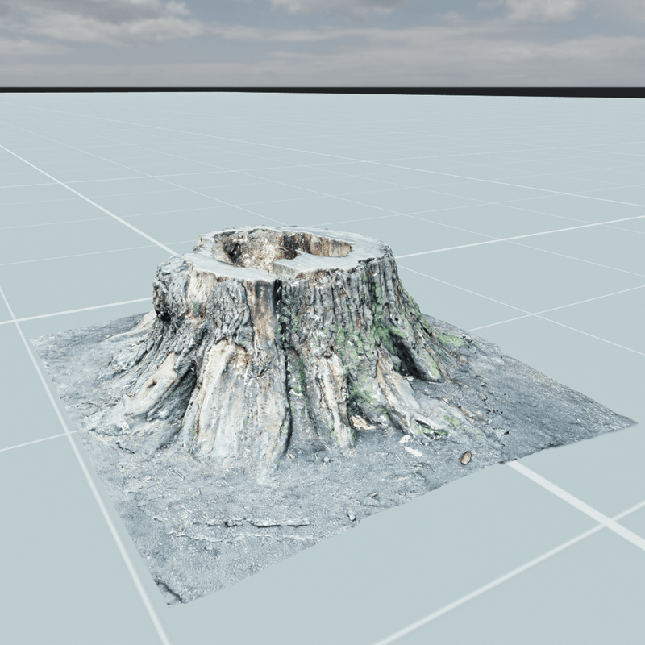Click the empty grid floor behind the stump

[322, 161]
